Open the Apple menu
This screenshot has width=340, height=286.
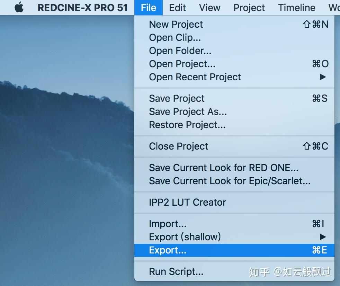pyautogui.click(x=19, y=8)
